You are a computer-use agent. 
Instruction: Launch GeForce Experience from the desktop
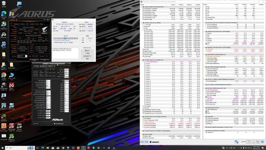pos(4,117)
